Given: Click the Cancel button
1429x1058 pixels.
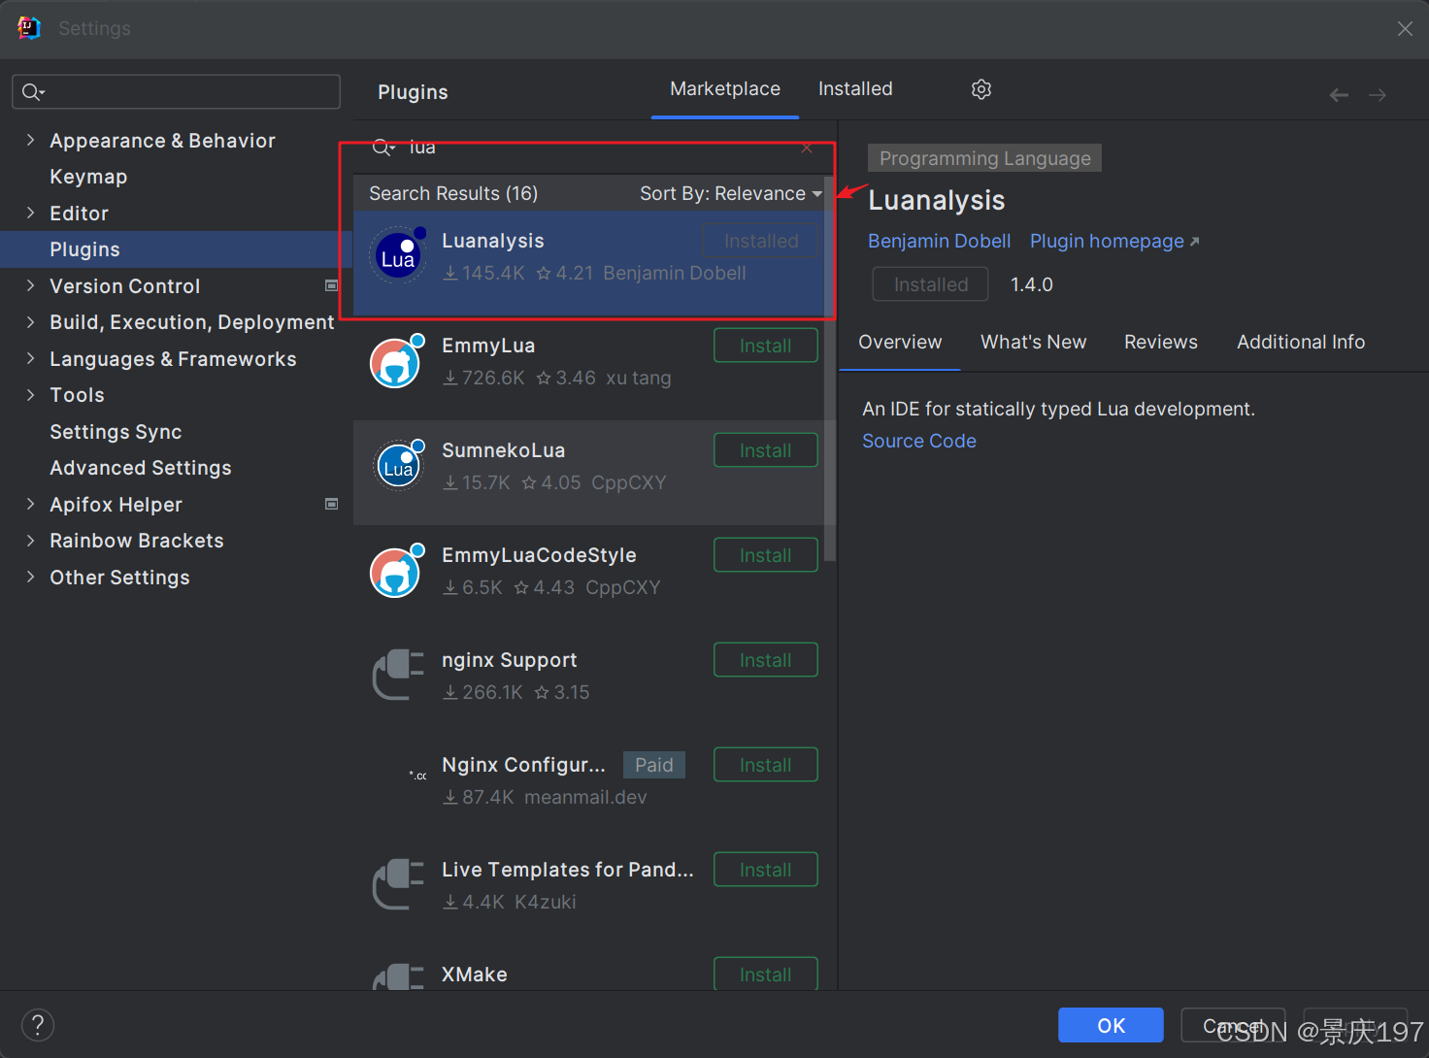Looking at the screenshot, I should (x=1233, y=1025).
